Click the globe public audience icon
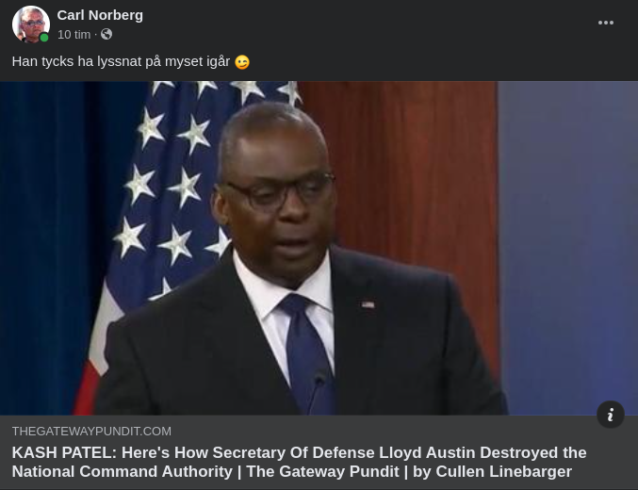638x490 pixels. tap(106, 34)
